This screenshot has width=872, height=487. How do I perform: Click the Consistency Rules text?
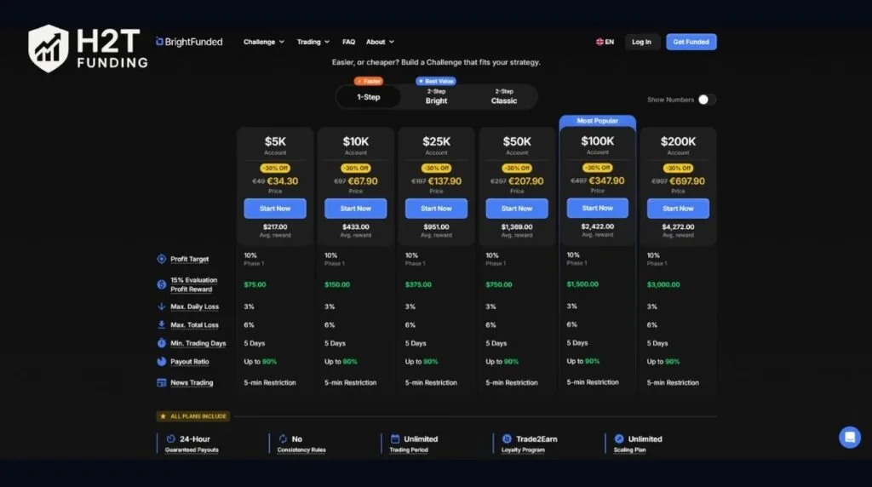301,450
